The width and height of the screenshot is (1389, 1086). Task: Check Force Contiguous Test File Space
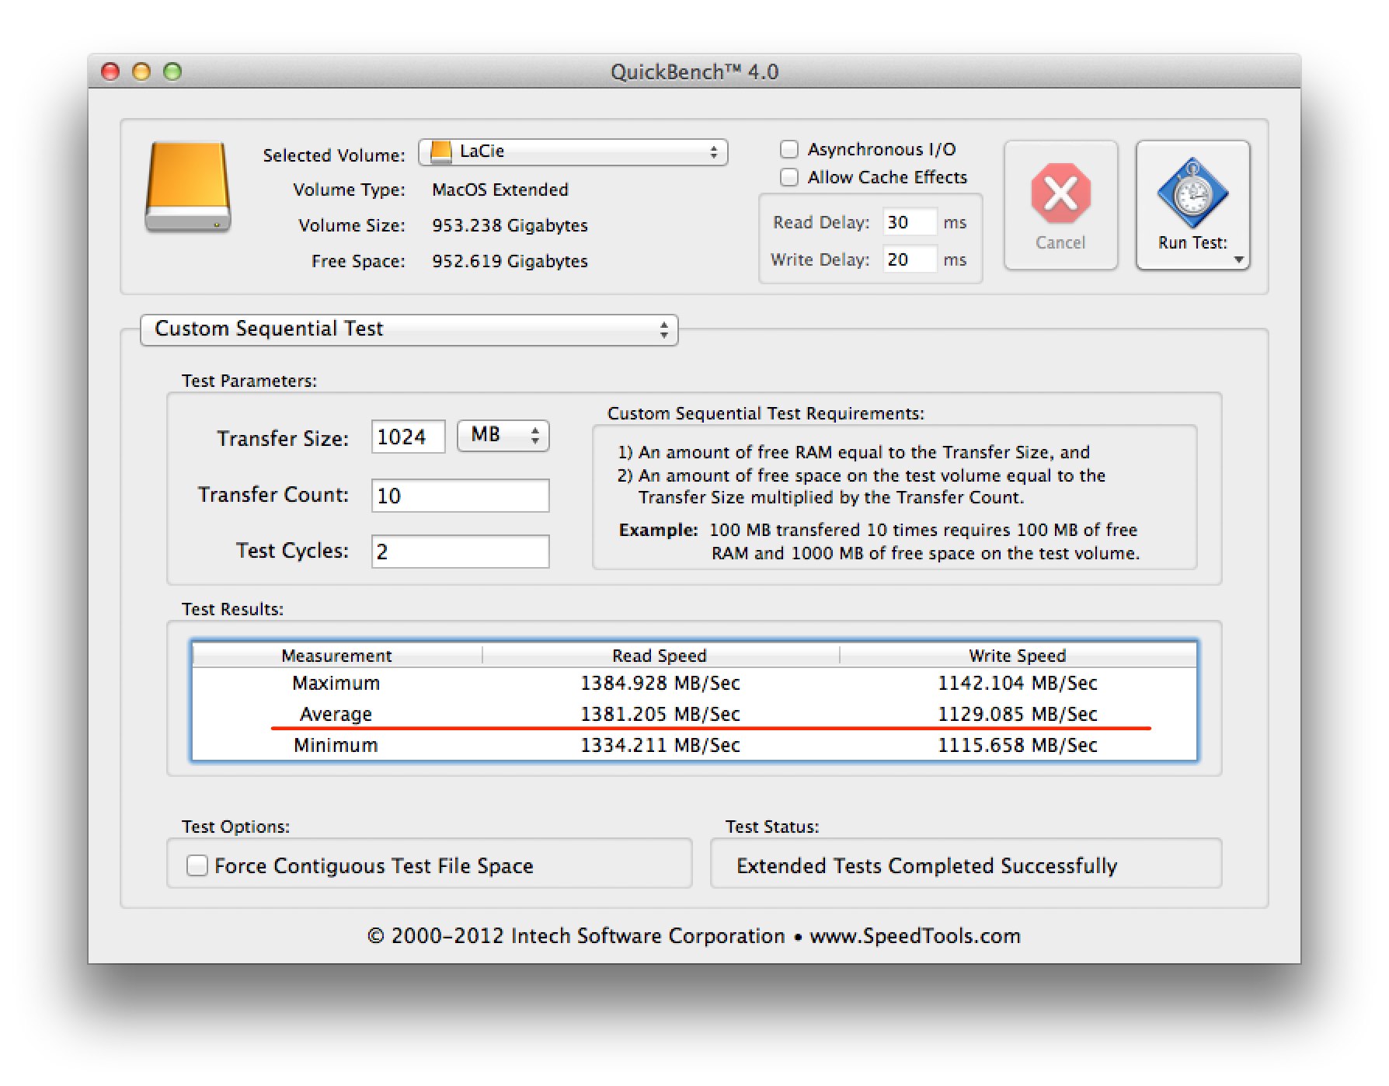pyautogui.click(x=197, y=865)
